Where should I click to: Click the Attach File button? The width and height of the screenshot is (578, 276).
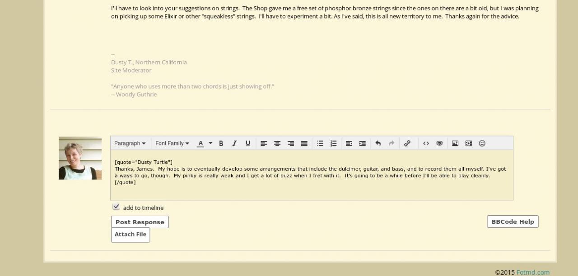131,235
